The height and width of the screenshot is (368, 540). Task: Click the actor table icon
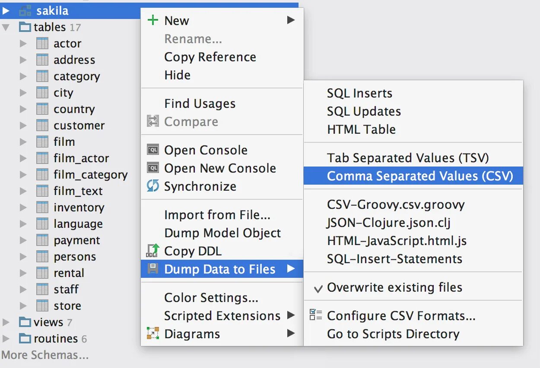42,44
